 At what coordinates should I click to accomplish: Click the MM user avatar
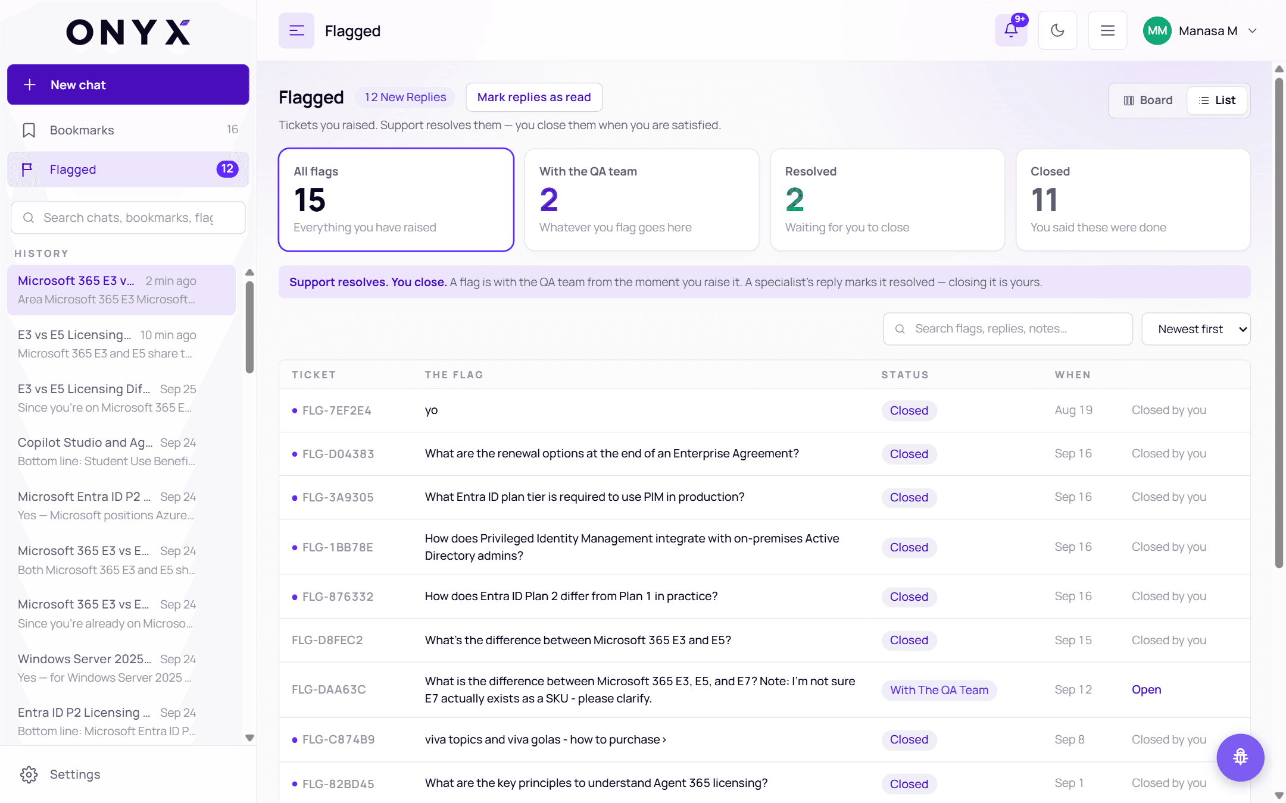tap(1157, 30)
